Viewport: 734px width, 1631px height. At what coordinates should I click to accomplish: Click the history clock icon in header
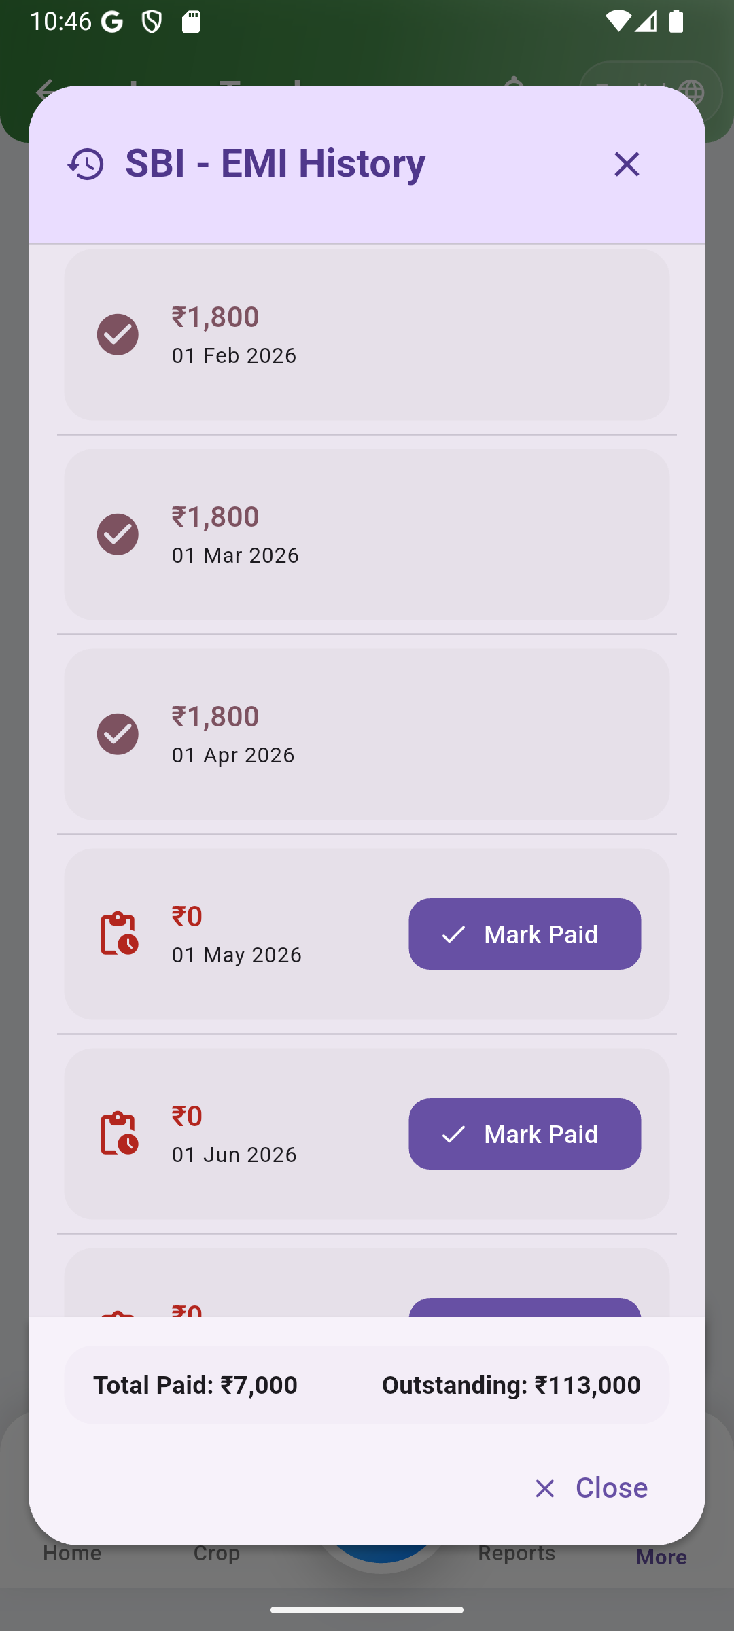(86, 164)
